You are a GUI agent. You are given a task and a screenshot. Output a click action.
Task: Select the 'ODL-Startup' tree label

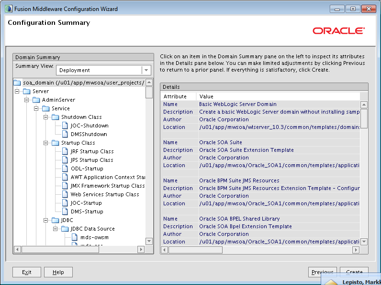87,169
